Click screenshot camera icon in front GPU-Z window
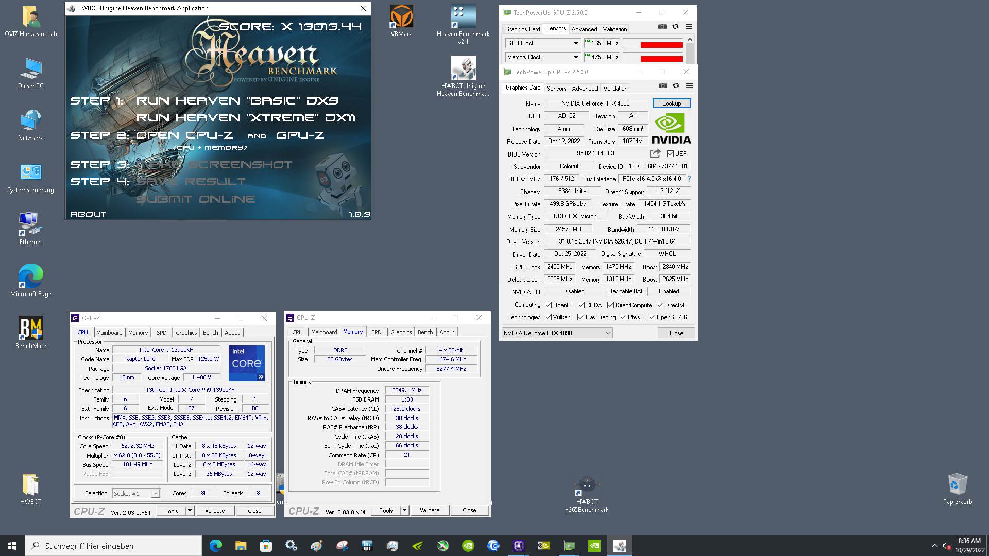Viewport: 989px width, 556px height. [x=663, y=86]
